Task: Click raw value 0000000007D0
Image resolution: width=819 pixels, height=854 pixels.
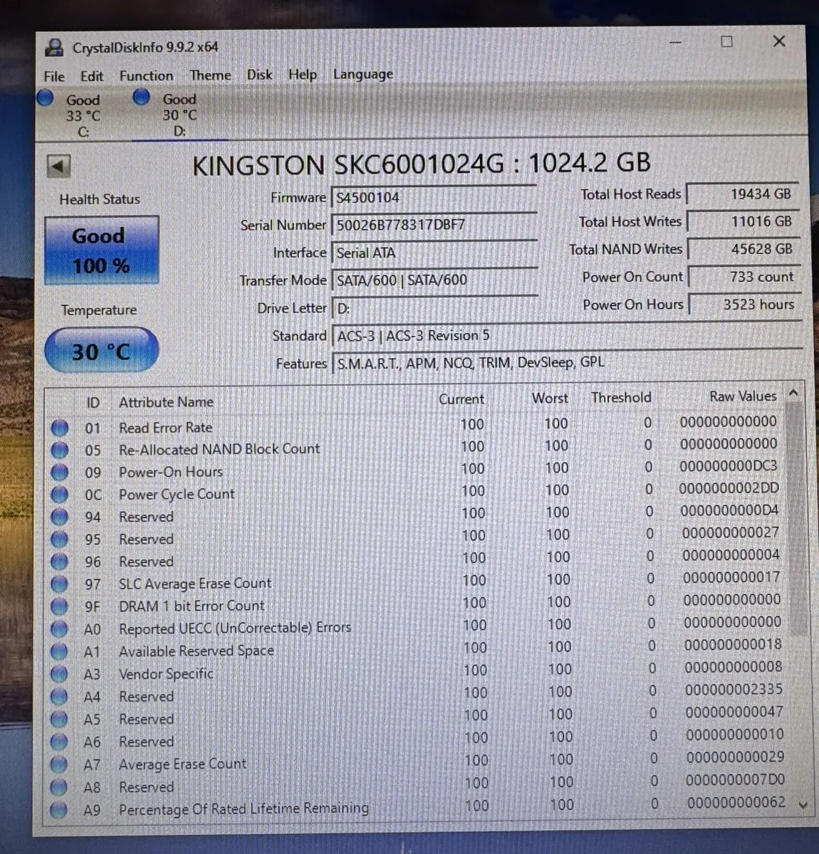Action: 736,780
